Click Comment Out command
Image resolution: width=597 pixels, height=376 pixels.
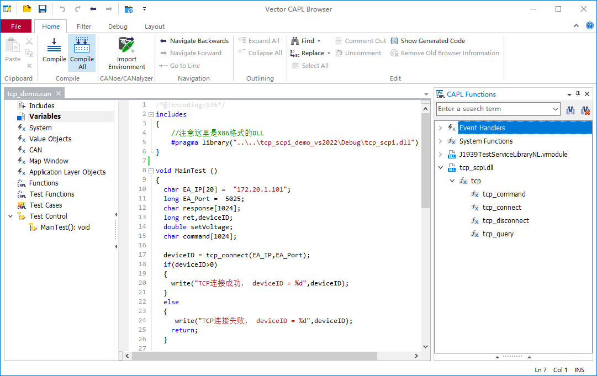point(361,41)
